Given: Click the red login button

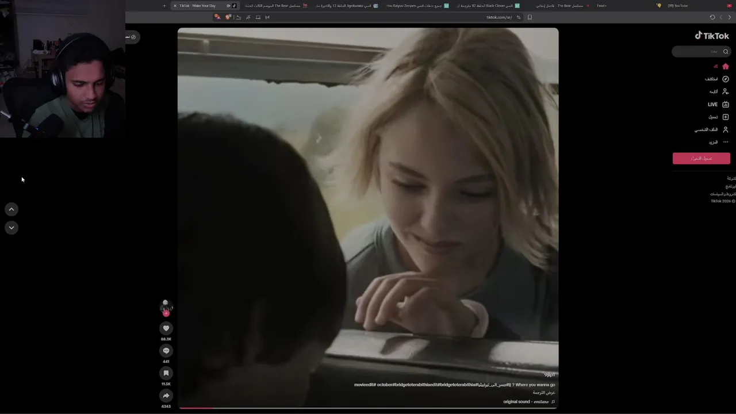Looking at the screenshot, I should pyautogui.click(x=701, y=158).
